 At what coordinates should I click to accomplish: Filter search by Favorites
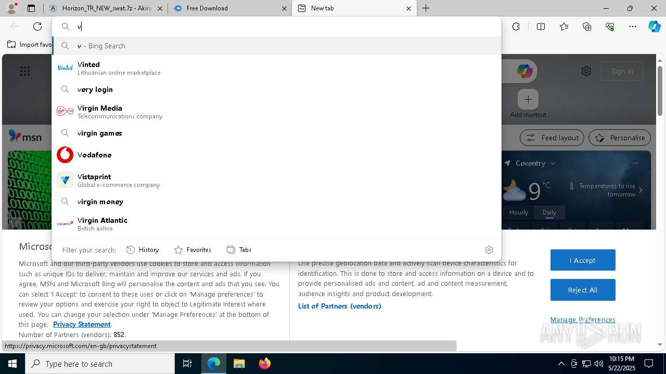click(193, 250)
